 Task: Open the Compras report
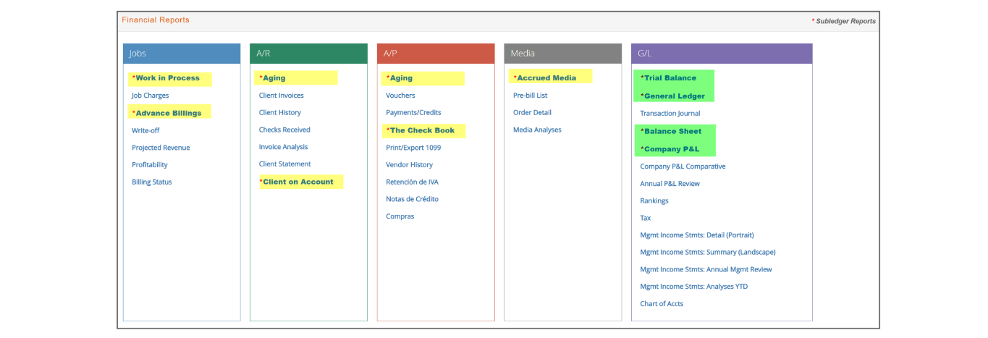(400, 216)
